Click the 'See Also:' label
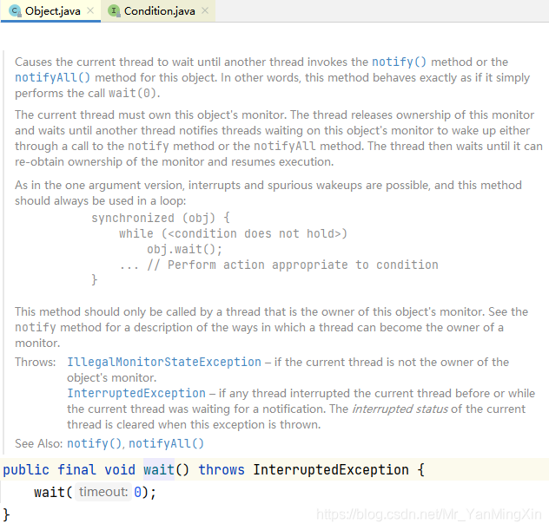This screenshot has height=530, width=549. point(38,443)
